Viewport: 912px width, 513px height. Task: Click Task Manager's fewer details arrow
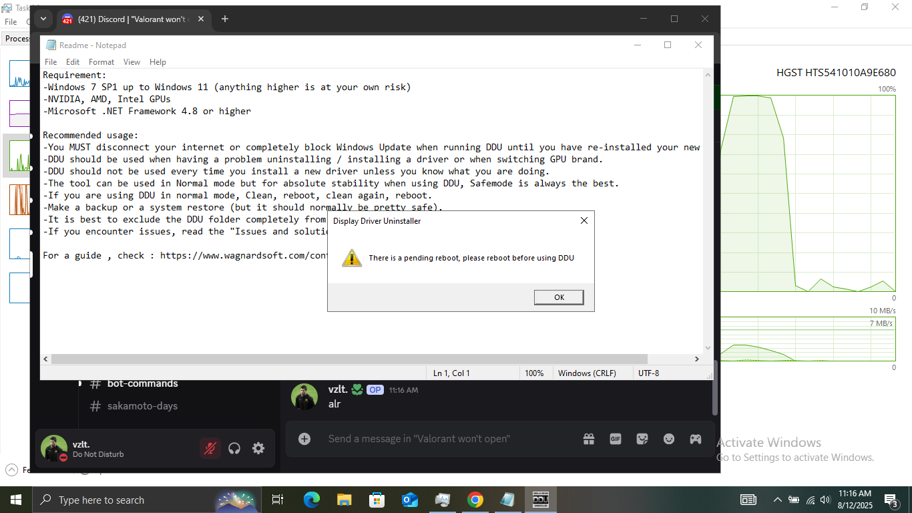[x=12, y=470]
